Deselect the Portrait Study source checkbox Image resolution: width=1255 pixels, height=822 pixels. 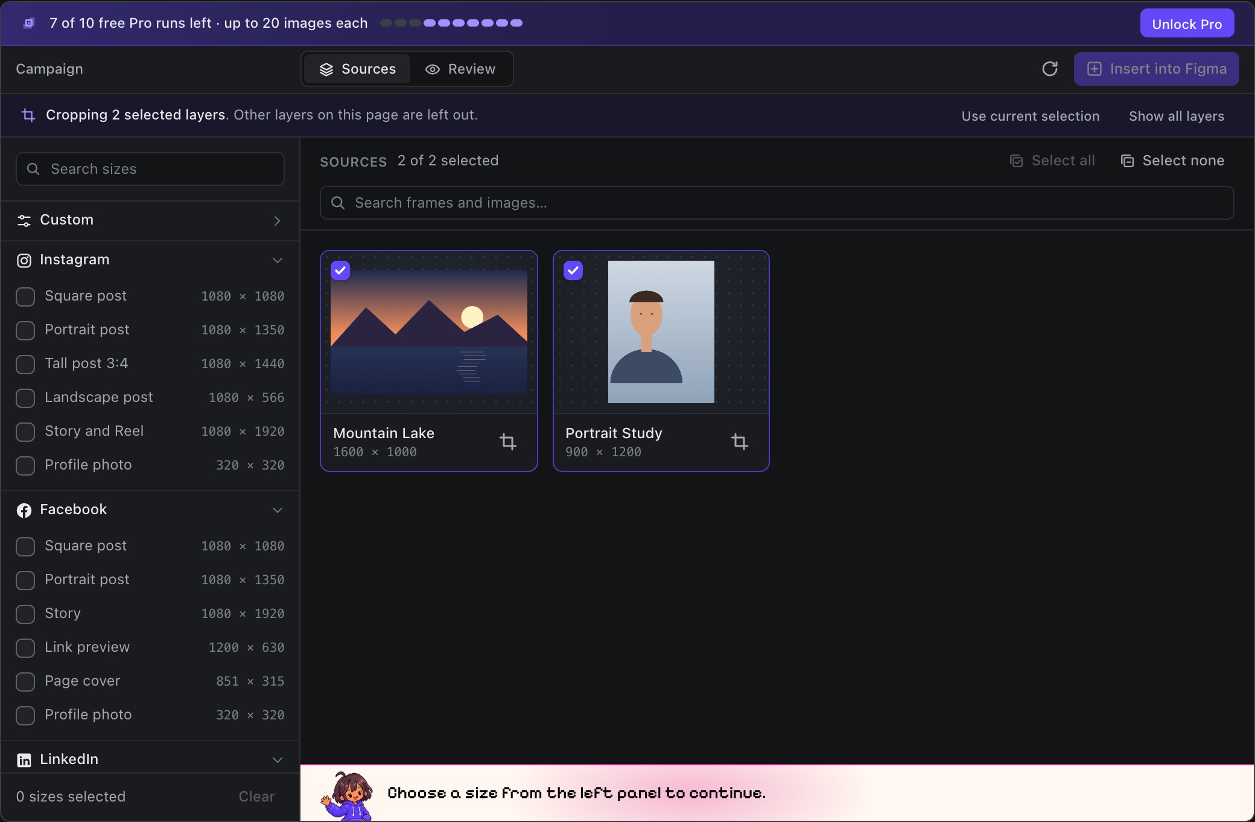pyautogui.click(x=573, y=270)
